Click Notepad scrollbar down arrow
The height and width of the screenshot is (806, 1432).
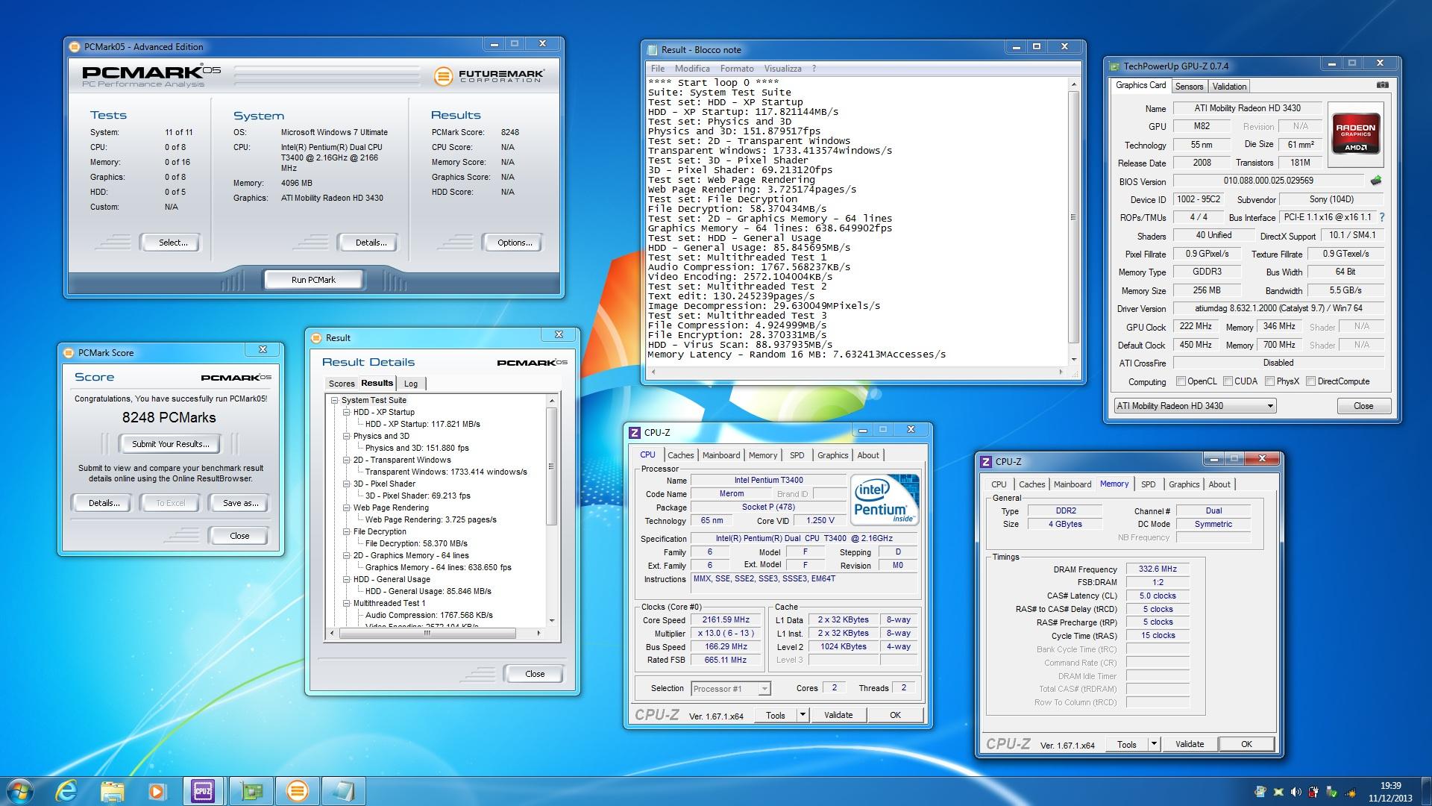1074,359
